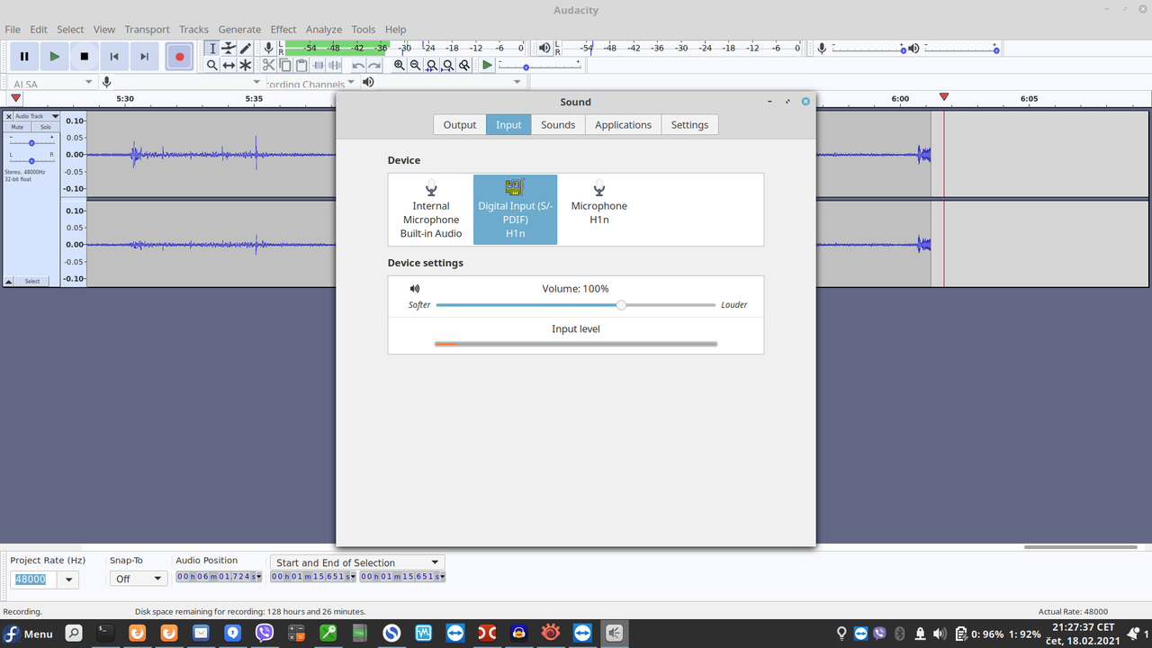Viewport: 1152px width, 648px height.
Task: Switch to the Sounds tab in Sound dialog
Action: [558, 125]
